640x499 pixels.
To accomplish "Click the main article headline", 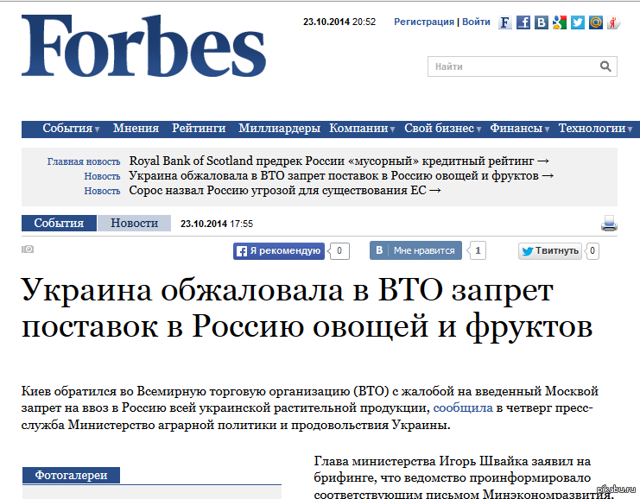I will (307, 308).
